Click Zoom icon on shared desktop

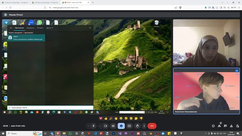pyautogui.click(x=31, y=23)
